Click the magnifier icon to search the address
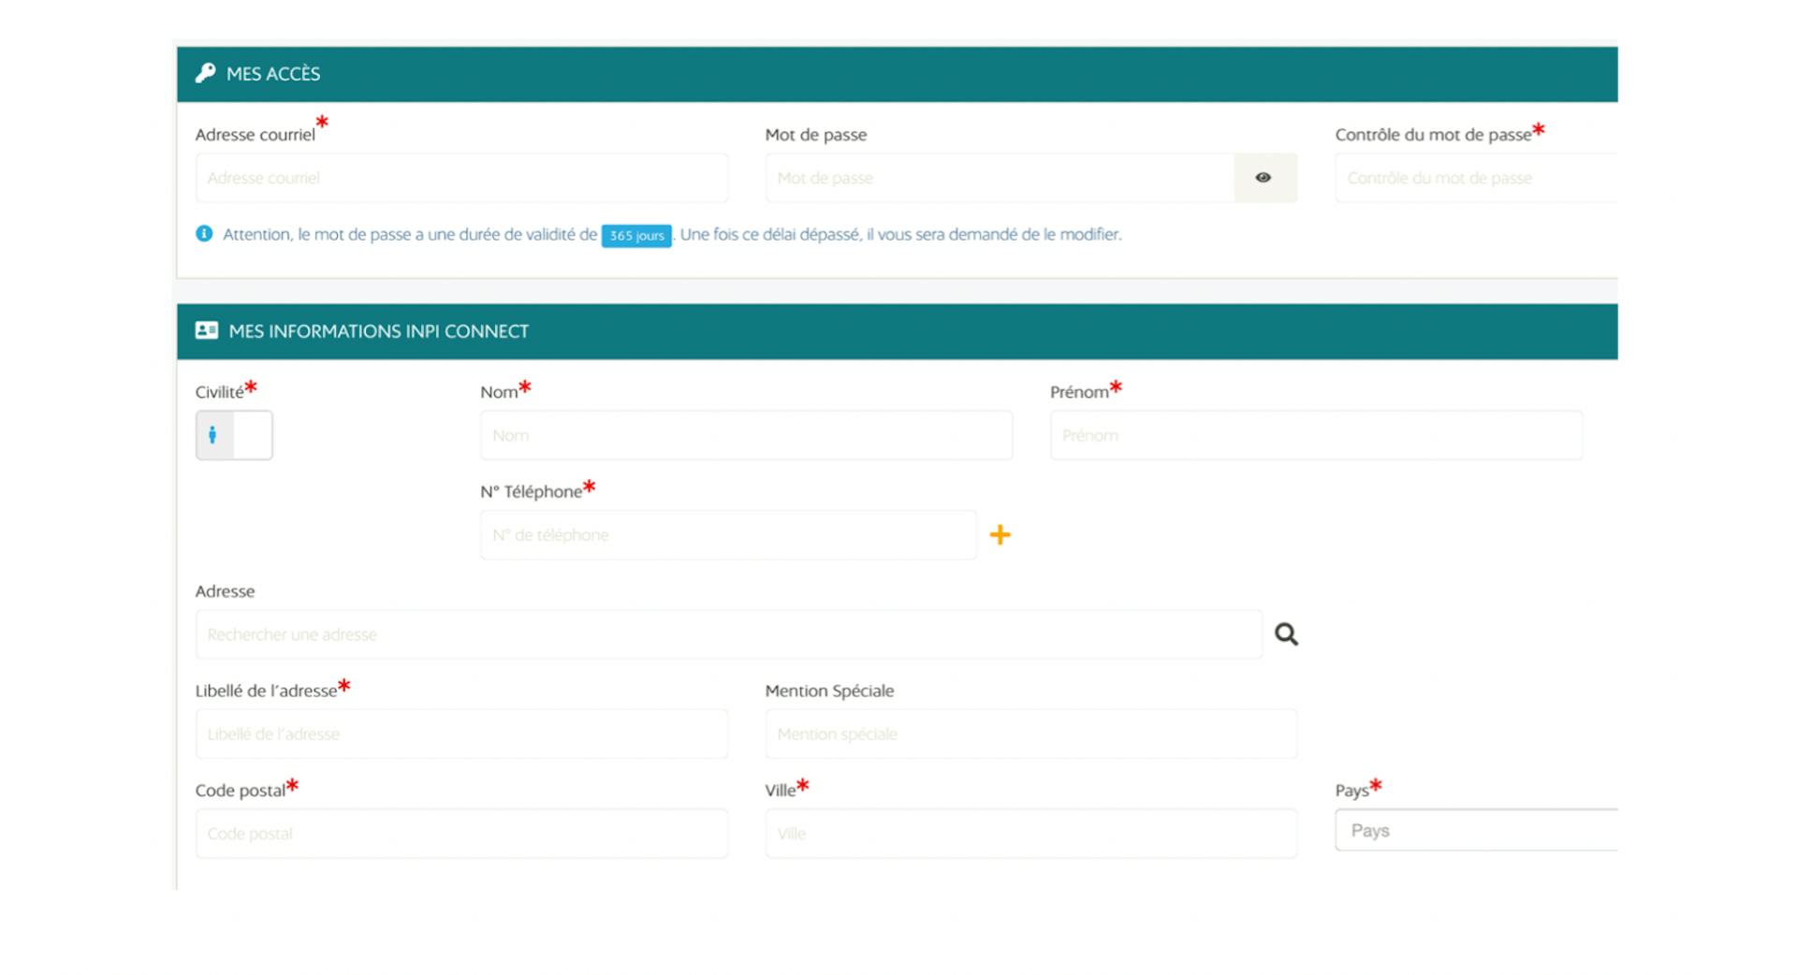 1287,634
